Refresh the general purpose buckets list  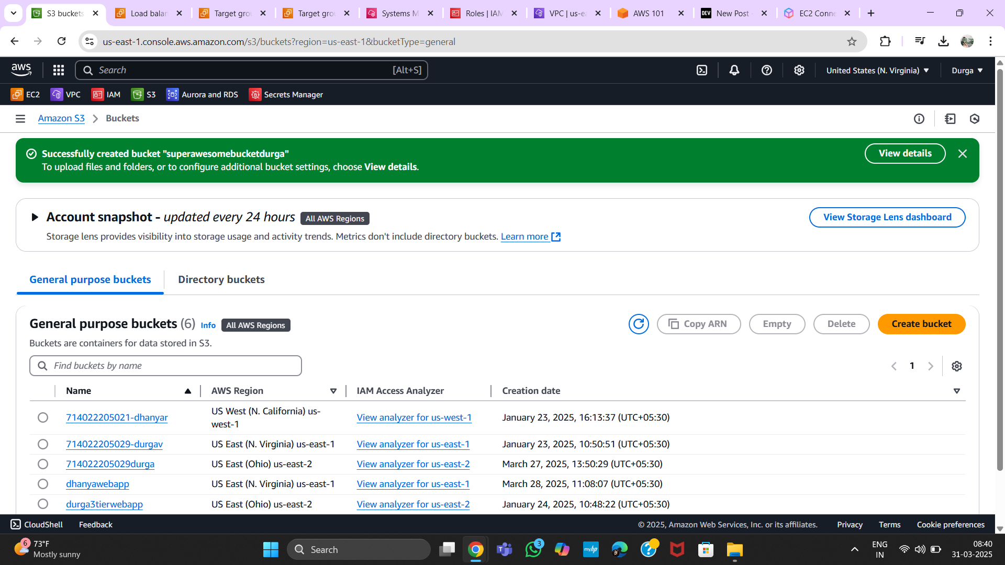[x=639, y=324]
